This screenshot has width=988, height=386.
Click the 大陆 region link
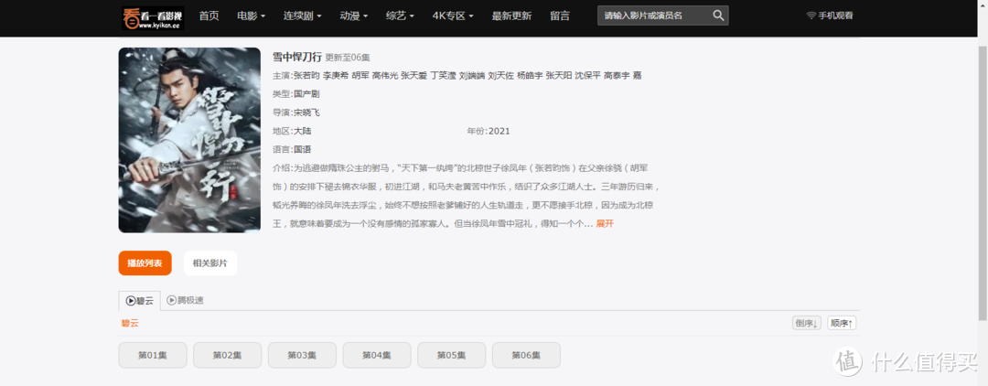coord(303,131)
